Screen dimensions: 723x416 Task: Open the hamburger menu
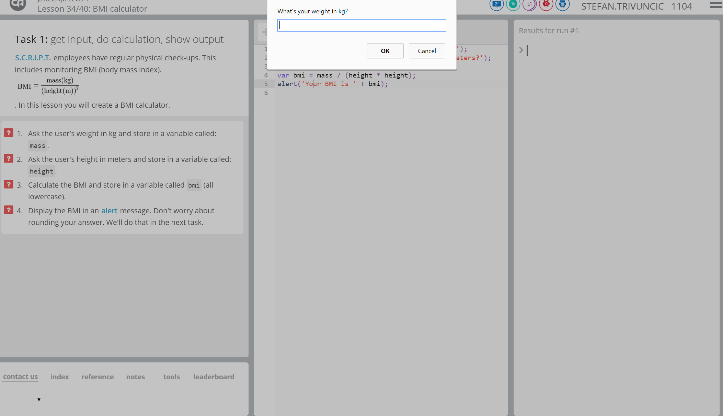tap(716, 5)
